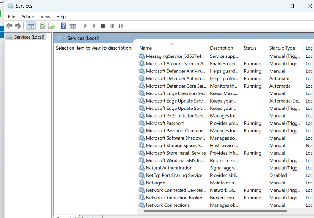Select the Network Connected Devices ... service
Screen dimensions: 314x218
coord(176,190)
